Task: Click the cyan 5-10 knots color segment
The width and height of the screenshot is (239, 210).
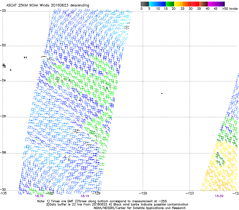Action: pyautogui.click(x=153, y=4)
